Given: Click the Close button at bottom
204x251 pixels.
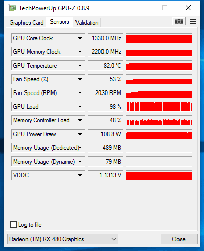Looking at the screenshot, I should tap(179, 239).
